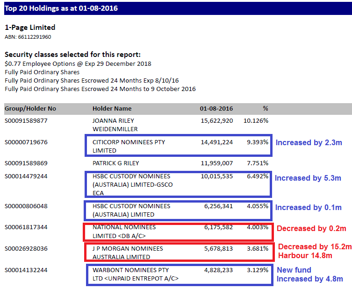Click holder name 'Joanna Riley Weidenmiller'

(115, 125)
